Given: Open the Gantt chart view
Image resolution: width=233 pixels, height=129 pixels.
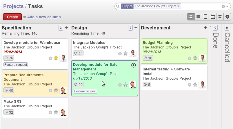Looking at the screenshot, I should coord(220,17).
